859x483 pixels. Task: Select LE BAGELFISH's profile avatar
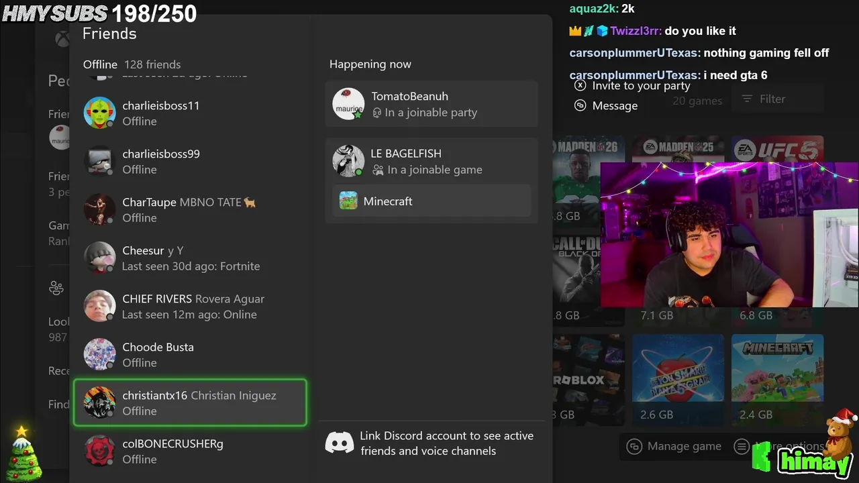348,161
